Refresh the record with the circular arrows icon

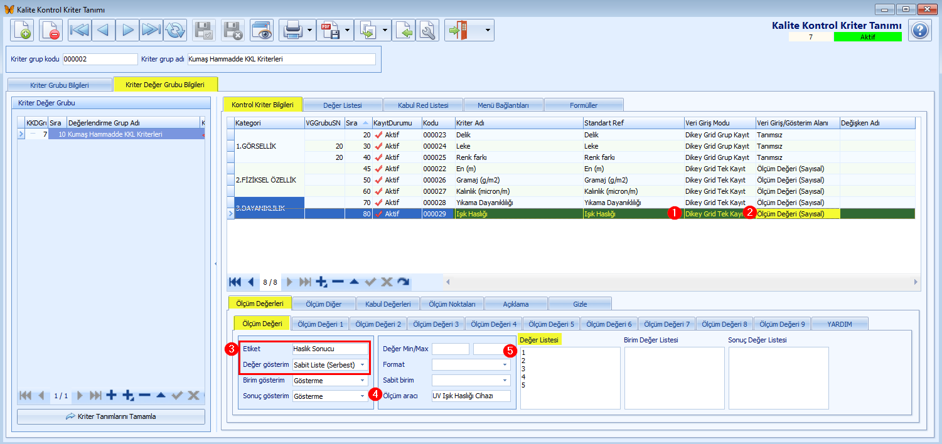pyautogui.click(x=176, y=30)
